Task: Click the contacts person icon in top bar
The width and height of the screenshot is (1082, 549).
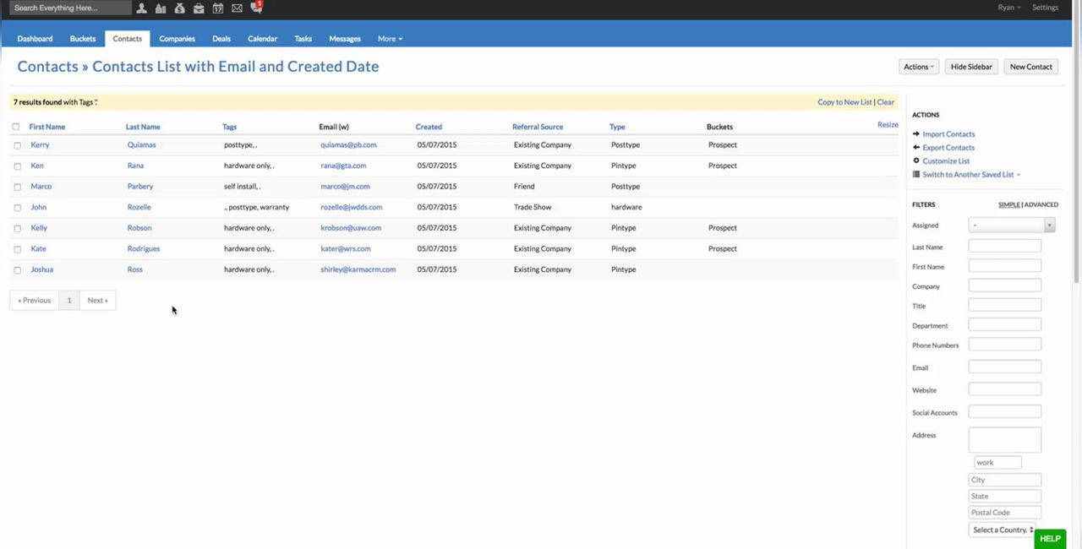Action: (141, 8)
